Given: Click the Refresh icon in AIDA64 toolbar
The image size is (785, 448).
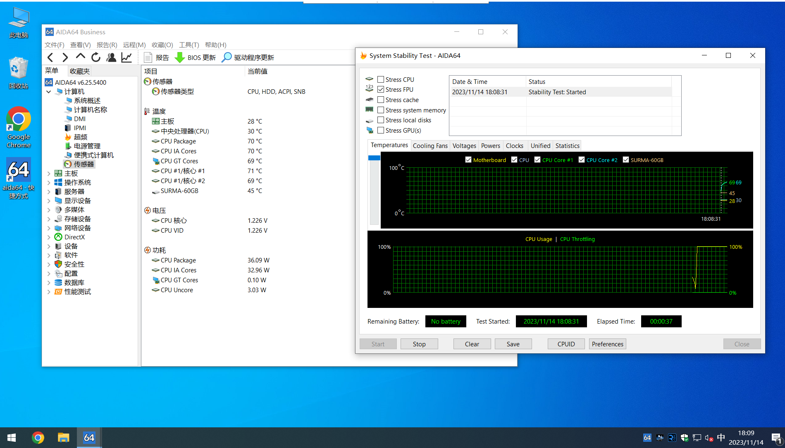Looking at the screenshot, I should 96,57.
